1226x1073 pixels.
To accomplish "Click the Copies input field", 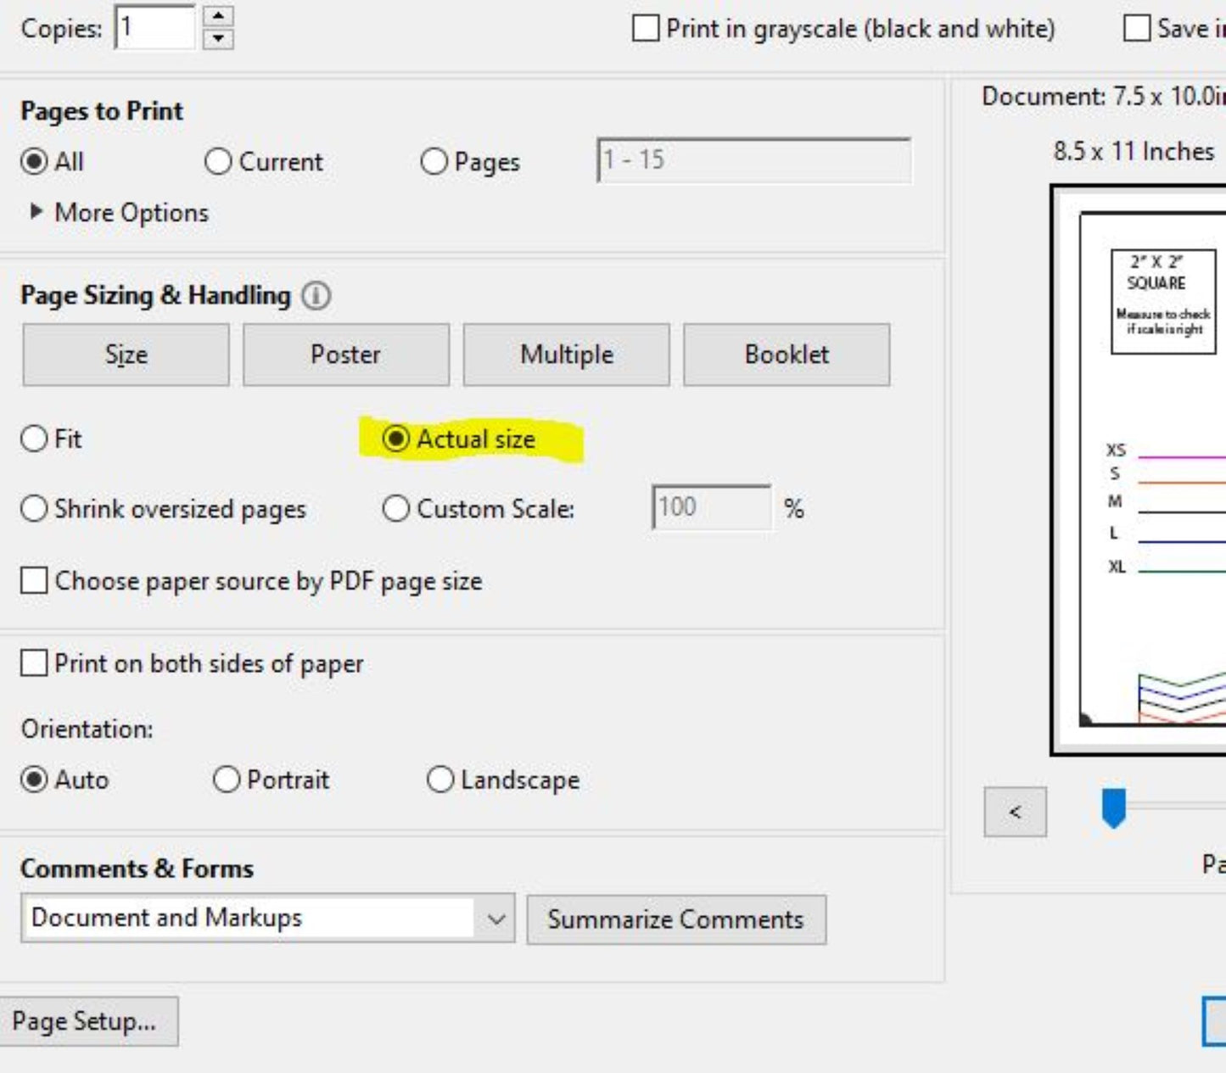I will click(155, 28).
